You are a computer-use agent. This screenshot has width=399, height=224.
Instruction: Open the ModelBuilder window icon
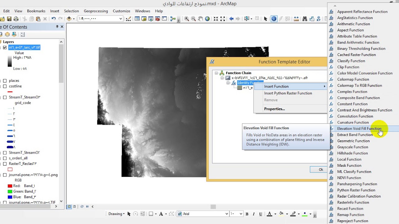tap(173, 19)
